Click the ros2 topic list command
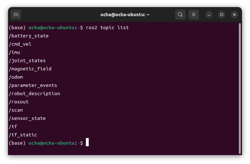The image size is (250, 164). click(107, 28)
